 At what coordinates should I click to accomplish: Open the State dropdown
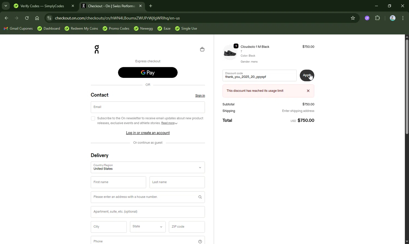pos(148,227)
